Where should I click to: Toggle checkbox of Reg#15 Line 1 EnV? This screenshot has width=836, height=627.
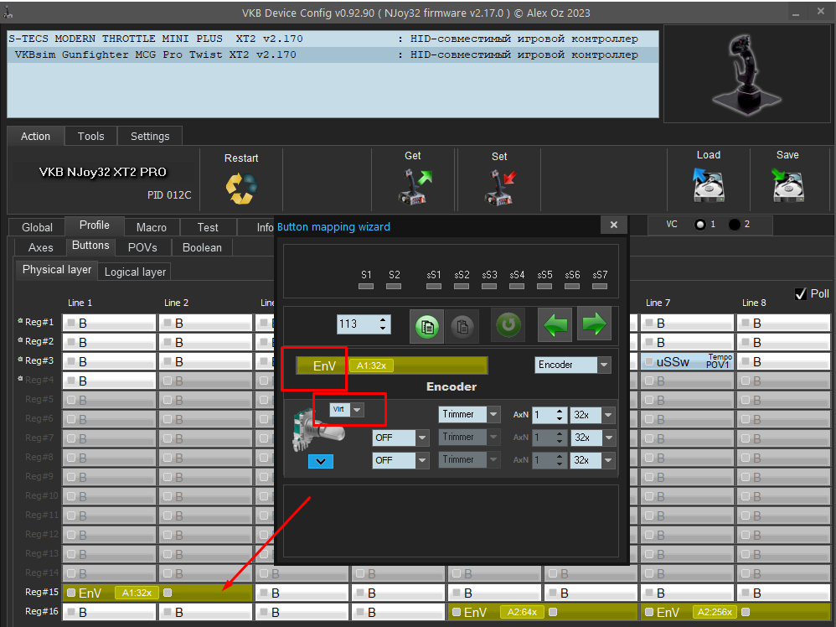(71, 593)
